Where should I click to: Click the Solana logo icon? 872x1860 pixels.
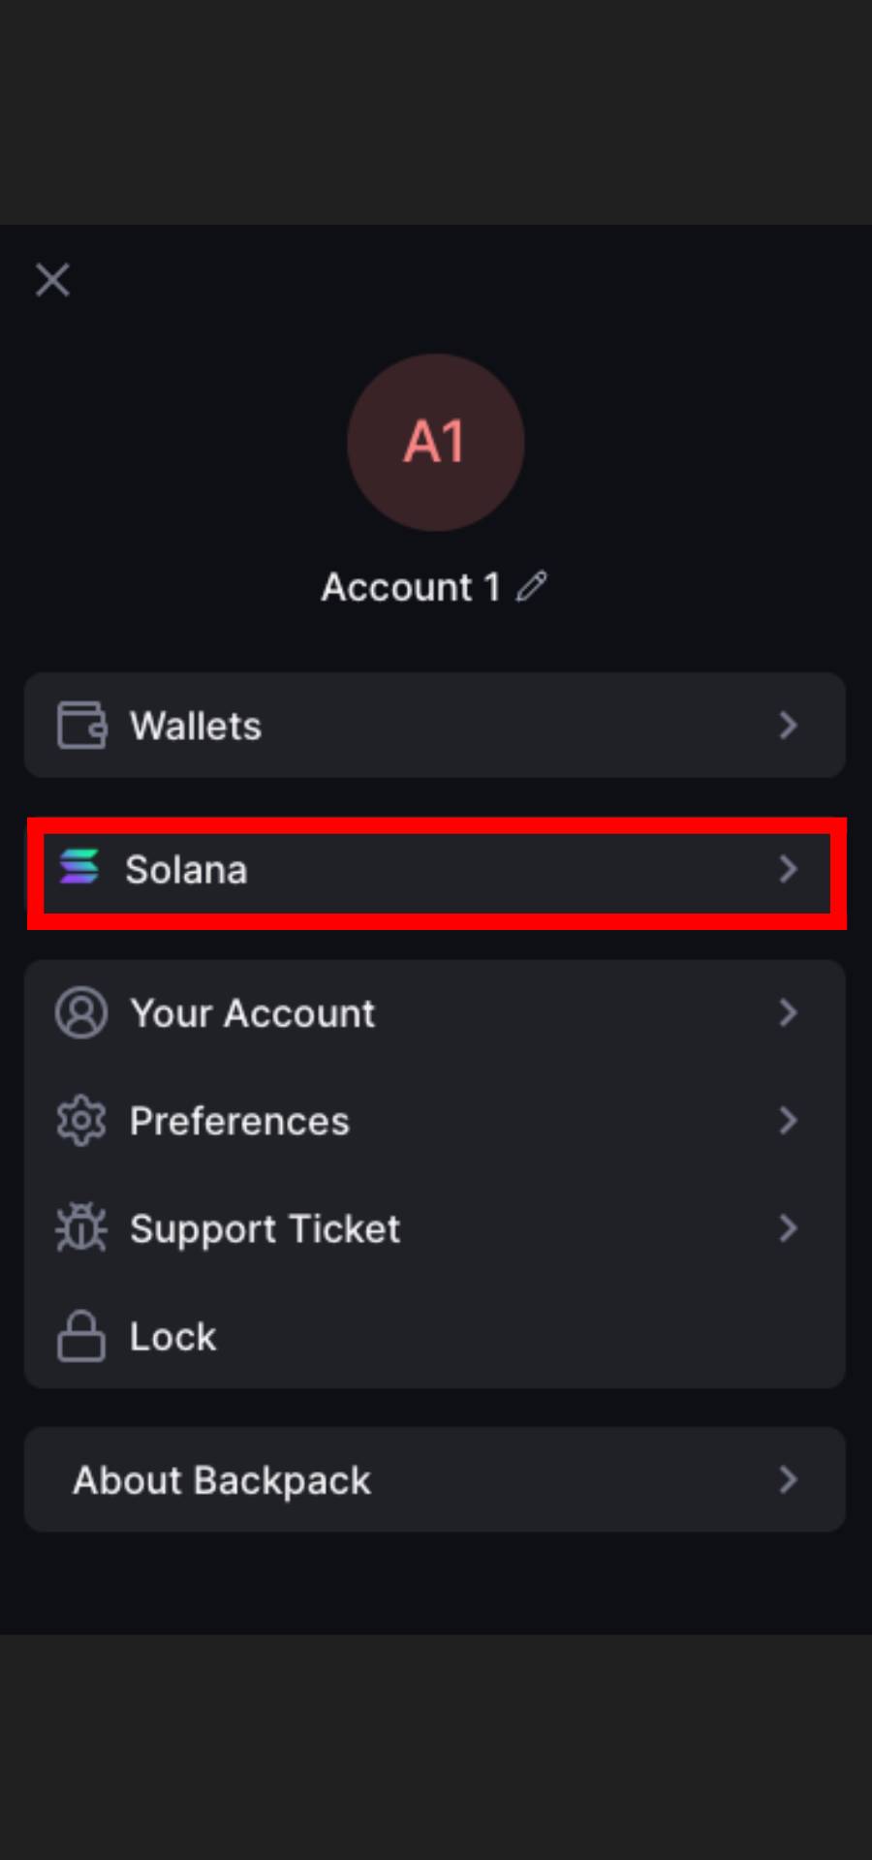click(x=79, y=866)
